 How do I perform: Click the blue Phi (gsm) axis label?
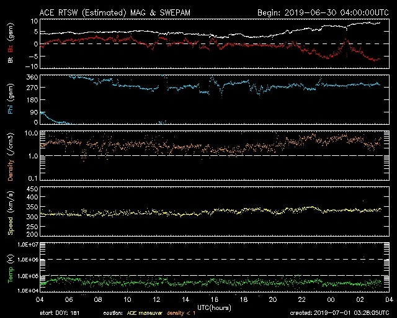point(11,99)
